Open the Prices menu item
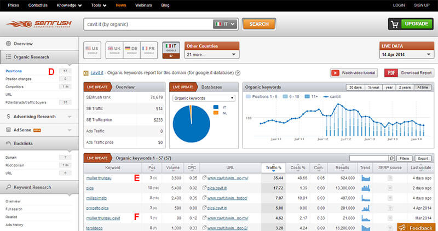 pyautogui.click(x=13, y=5)
